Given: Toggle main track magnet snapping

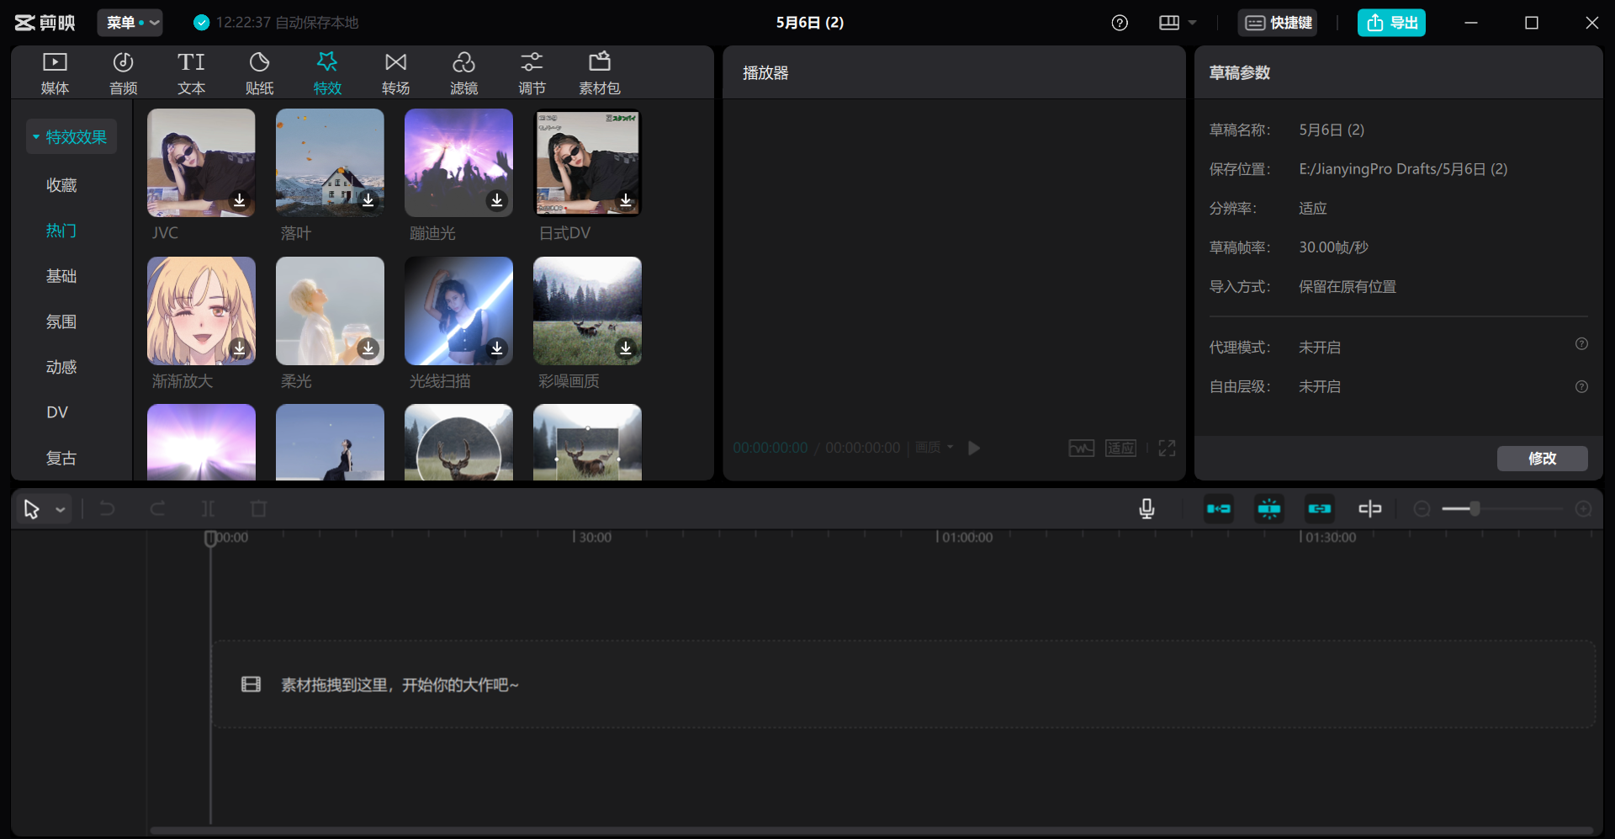Looking at the screenshot, I should [1219, 508].
